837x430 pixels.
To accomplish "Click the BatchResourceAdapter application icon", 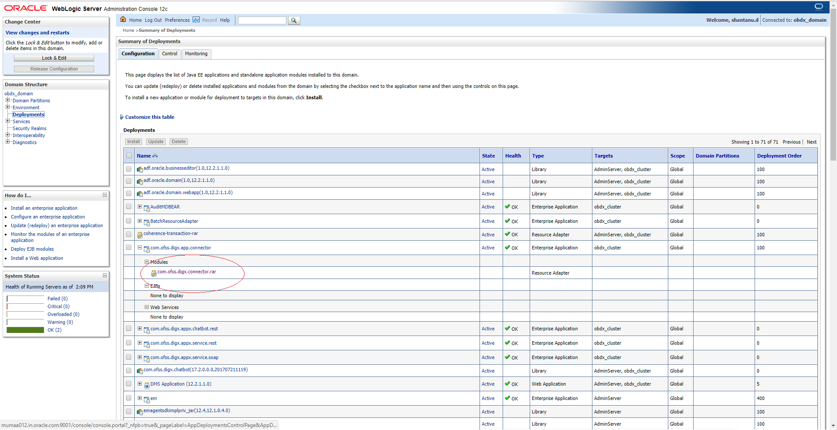I will click(x=146, y=222).
